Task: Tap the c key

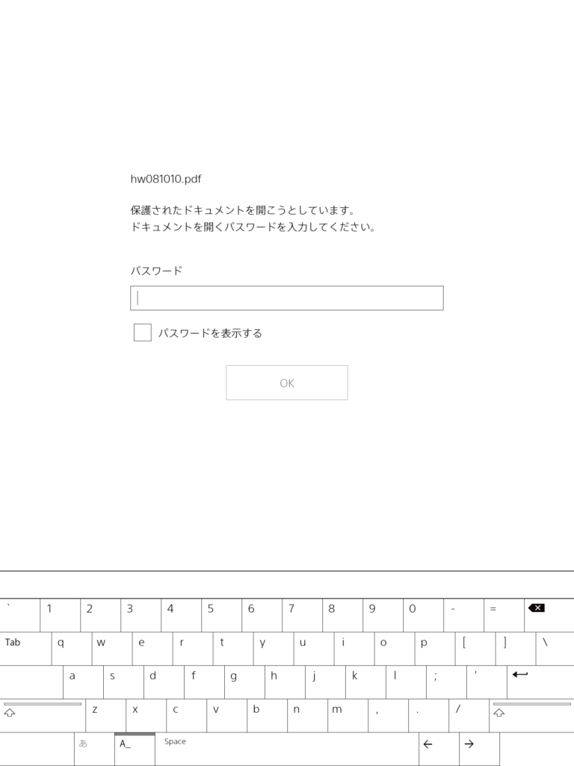Action: coord(186,716)
